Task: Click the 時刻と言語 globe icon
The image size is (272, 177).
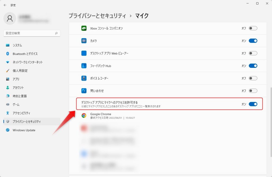Action: click(x=8, y=96)
